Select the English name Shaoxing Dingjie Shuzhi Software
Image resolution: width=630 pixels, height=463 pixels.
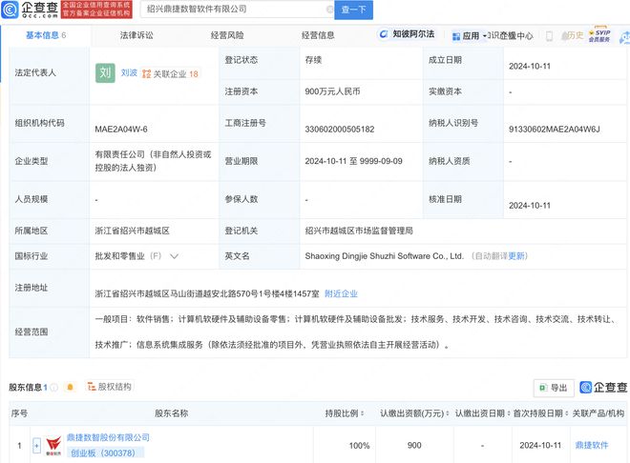pyautogui.click(x=384, y=256)
